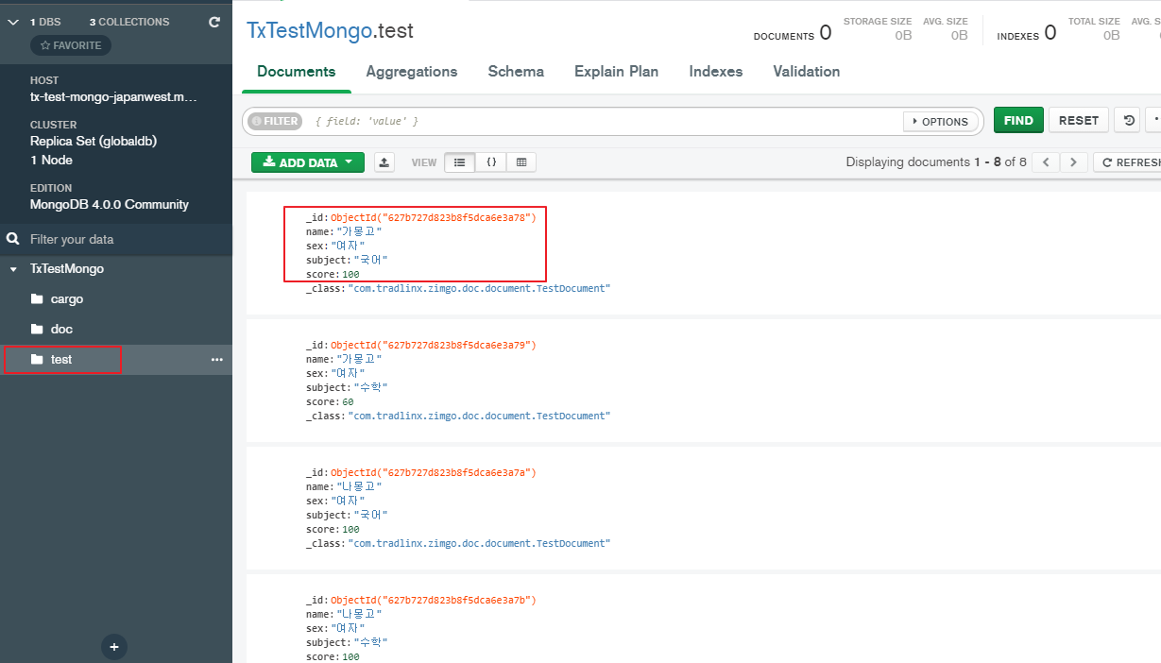Switch to the Documents tab
Image resolution: width=1161 pixels, height=663 pixels.
click(296, 72)
